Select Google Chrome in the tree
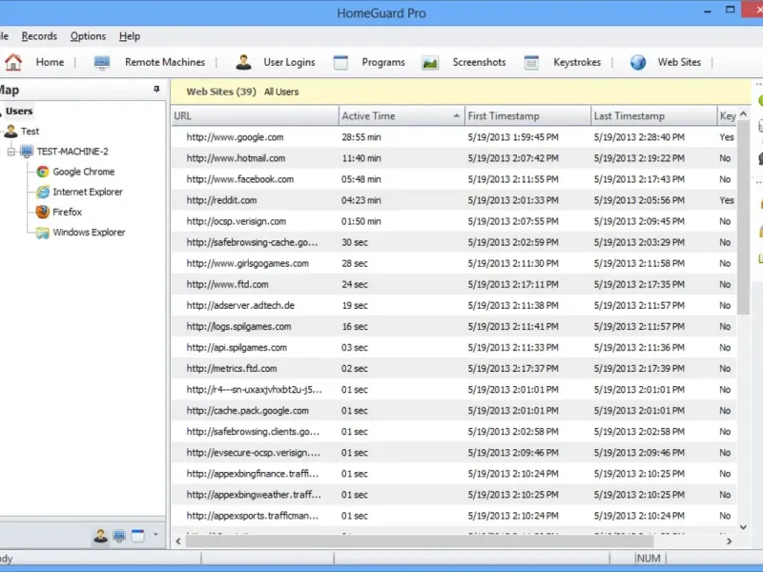 coord(83,172)
